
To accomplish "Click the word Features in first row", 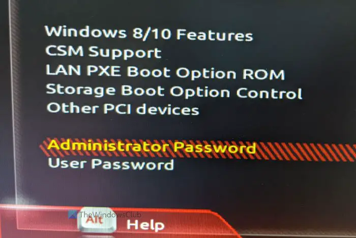I will click(215, 35).
